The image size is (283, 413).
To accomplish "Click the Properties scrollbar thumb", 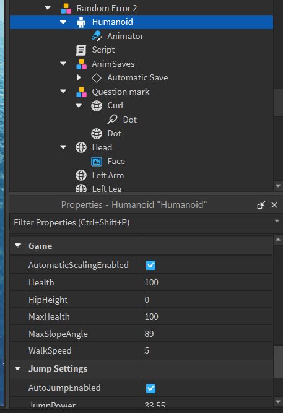I will 278,362.
